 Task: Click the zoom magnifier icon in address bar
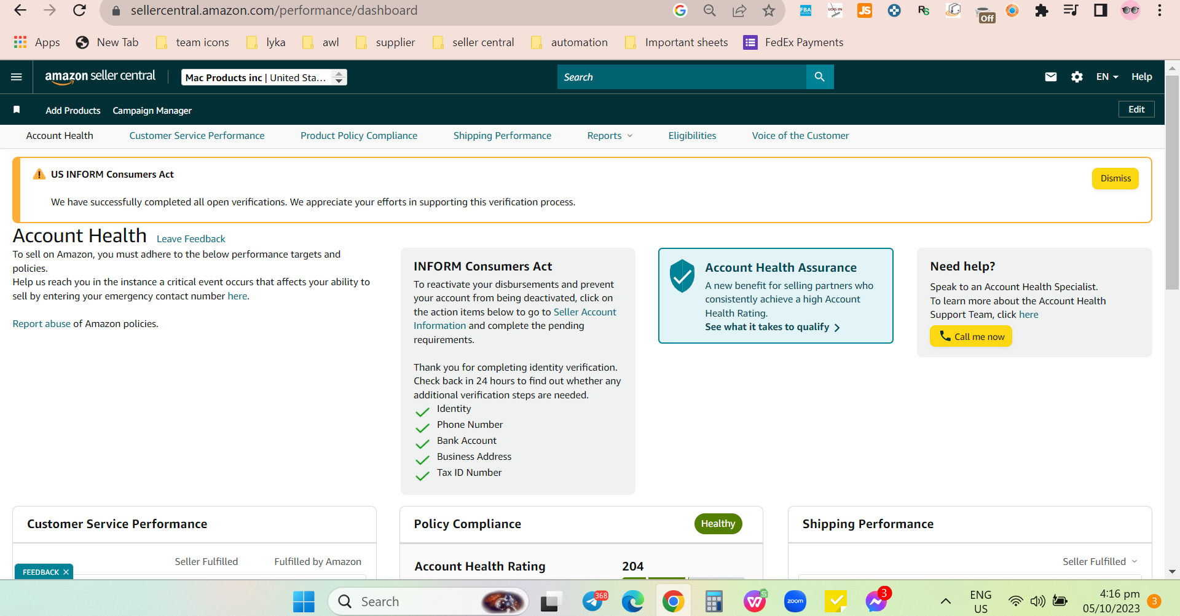pyautogui.click(x=710, y=10)
